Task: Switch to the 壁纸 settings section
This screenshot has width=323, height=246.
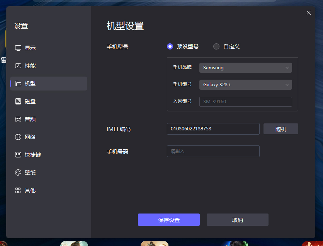Action: [17, 172]
